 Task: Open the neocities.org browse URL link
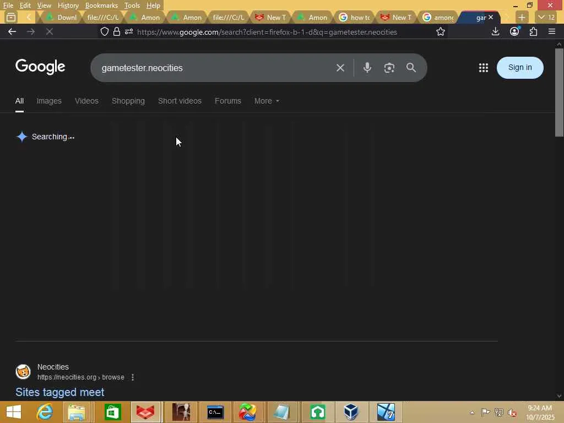[81, 377]
